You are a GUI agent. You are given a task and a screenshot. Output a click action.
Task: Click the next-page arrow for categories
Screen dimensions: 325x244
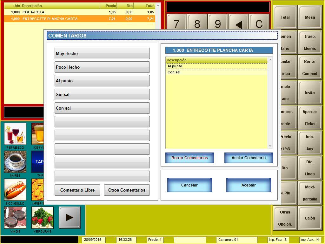70,217
